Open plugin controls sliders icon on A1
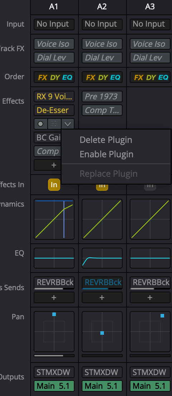The width and height of the screenshot is (172, 396). click(54, 124)
